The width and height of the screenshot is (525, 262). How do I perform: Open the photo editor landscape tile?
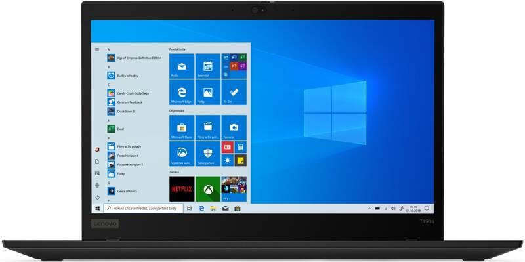(182, 154)
